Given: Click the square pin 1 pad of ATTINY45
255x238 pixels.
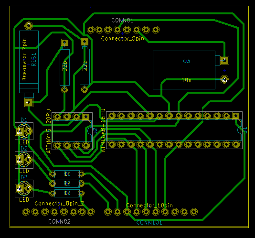Looking at the screenshot, I should click(86, 117).
